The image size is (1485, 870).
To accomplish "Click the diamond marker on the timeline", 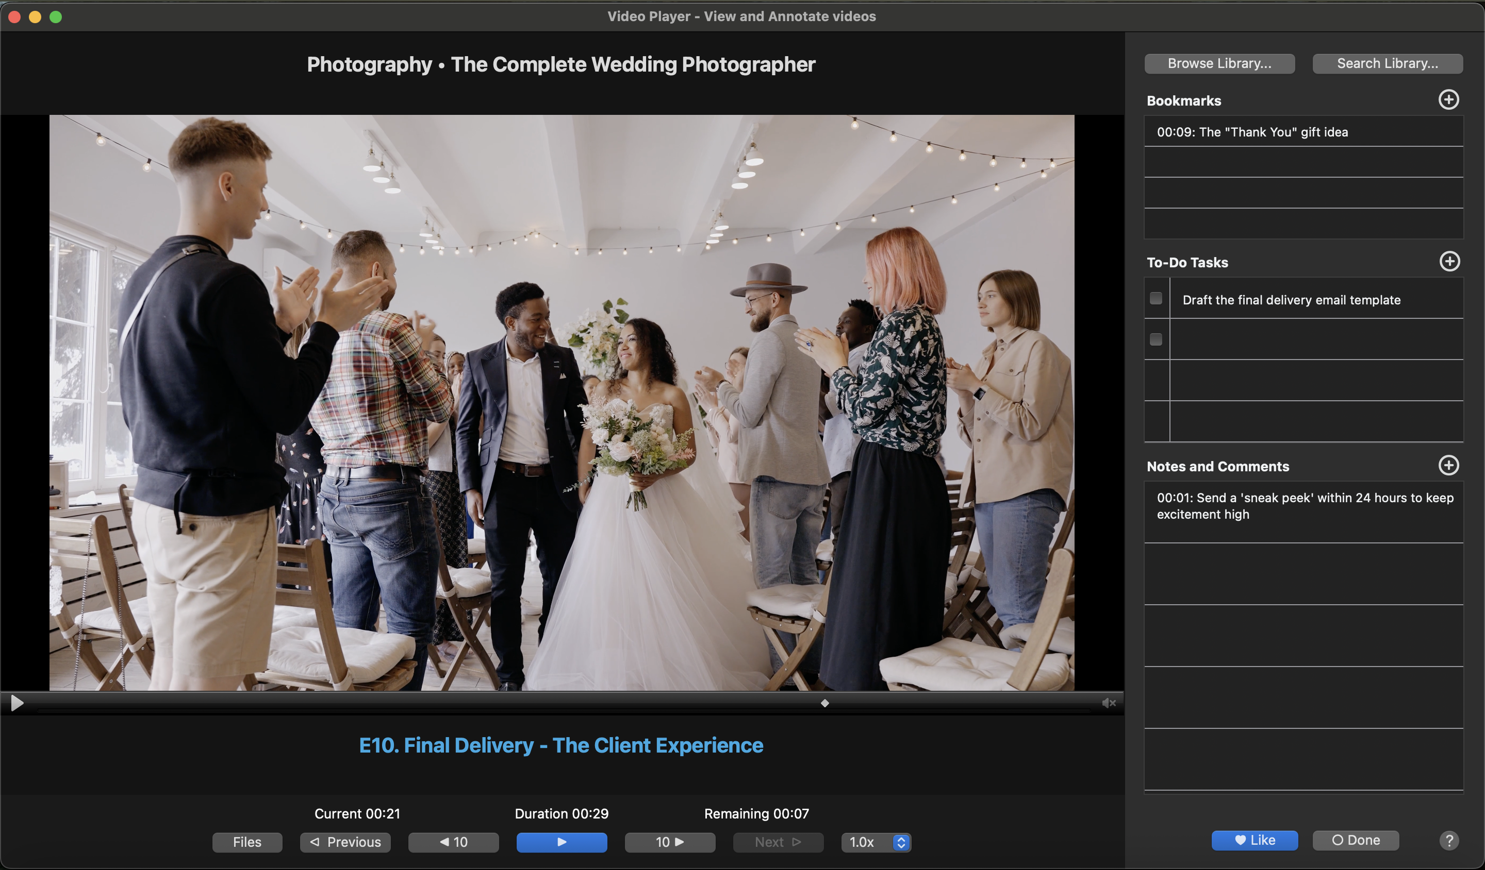I will tap(824, 703).
